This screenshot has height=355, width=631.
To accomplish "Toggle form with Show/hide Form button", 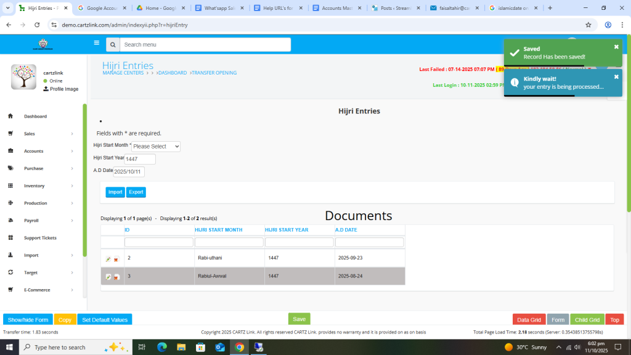I will tap(28, 320).
